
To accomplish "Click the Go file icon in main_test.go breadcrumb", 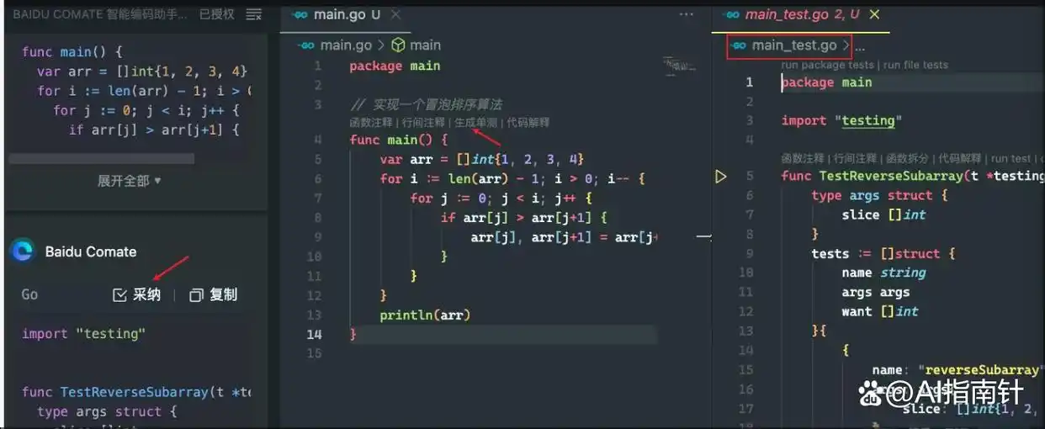I will click(739, 45).
